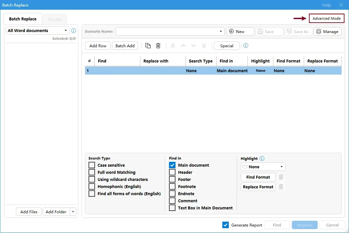The image size is (349, 233).
Task: Click the copy rows icon in toolbar
Action: tap(148, 46)
